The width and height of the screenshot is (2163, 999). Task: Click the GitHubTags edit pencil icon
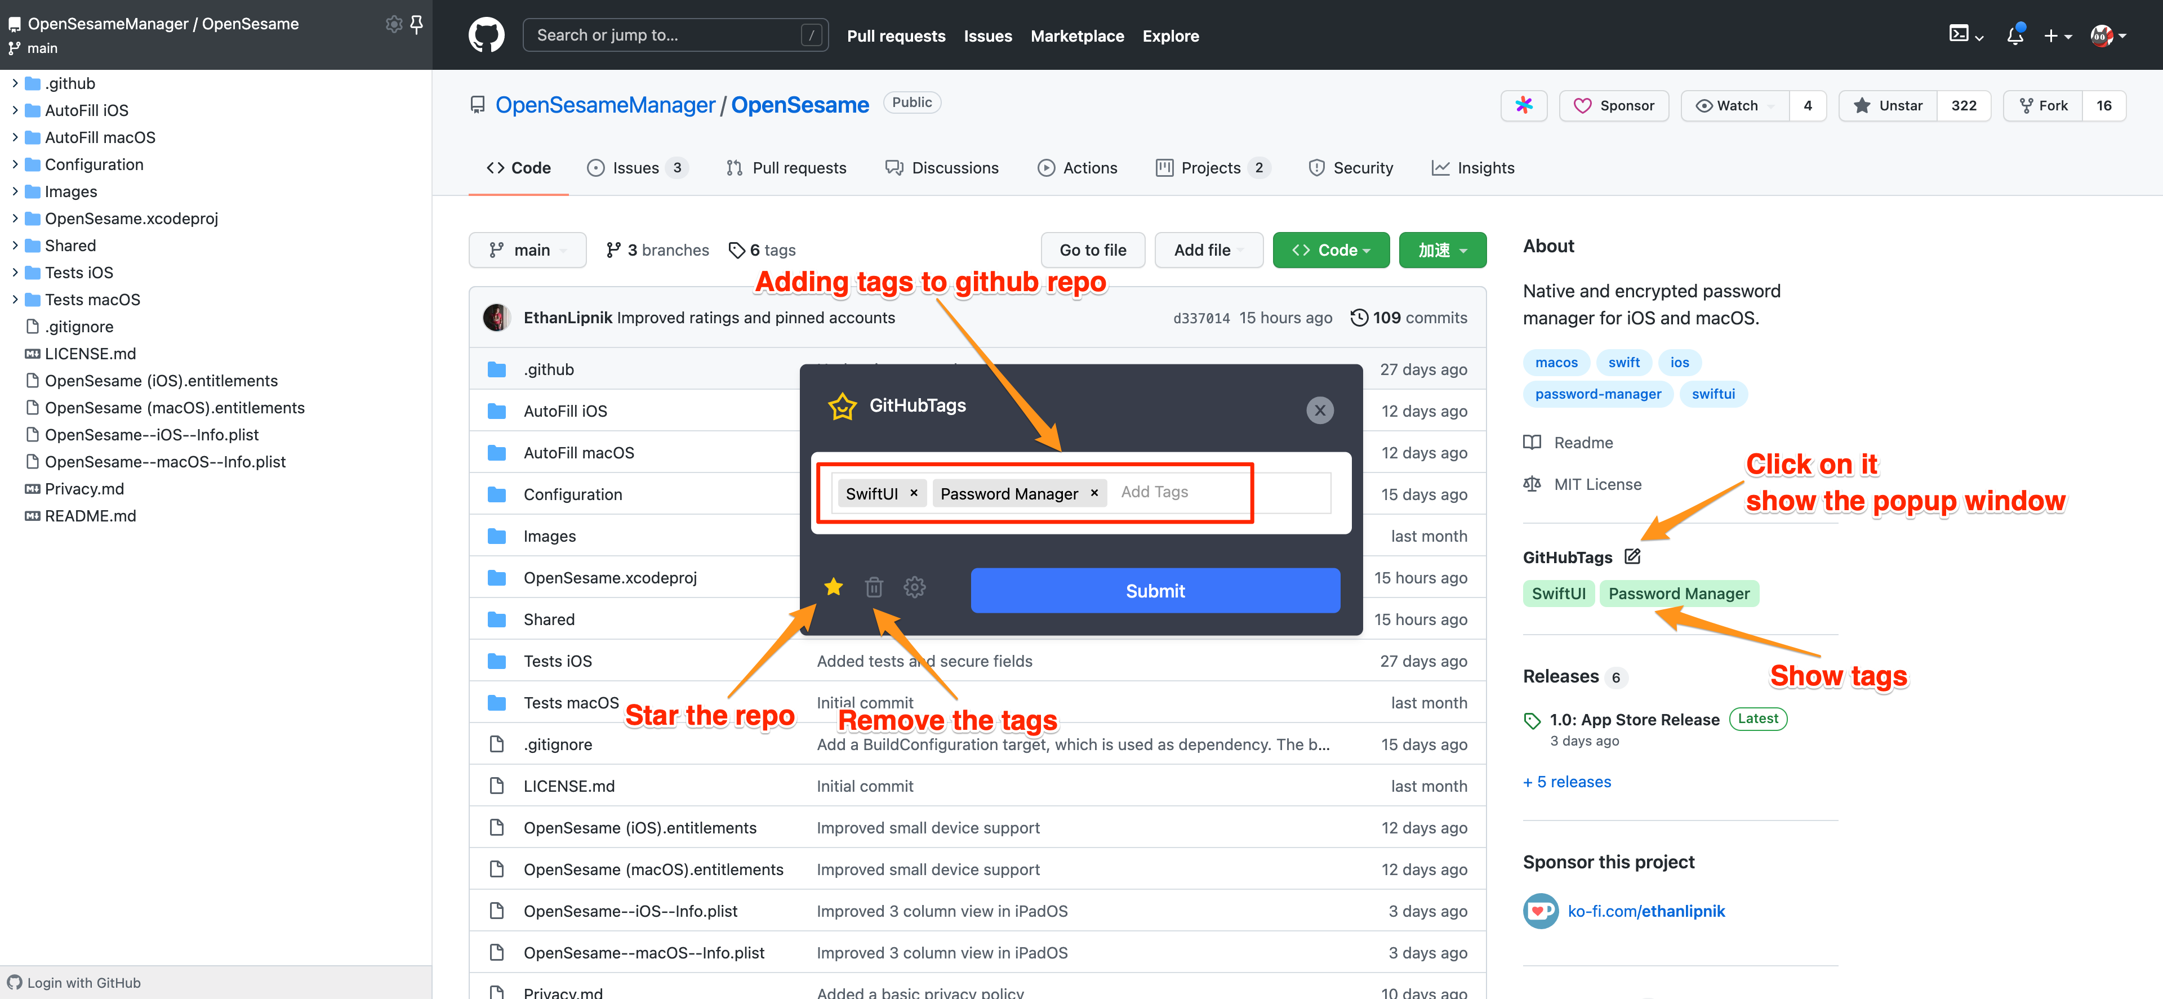[1631, 556]
